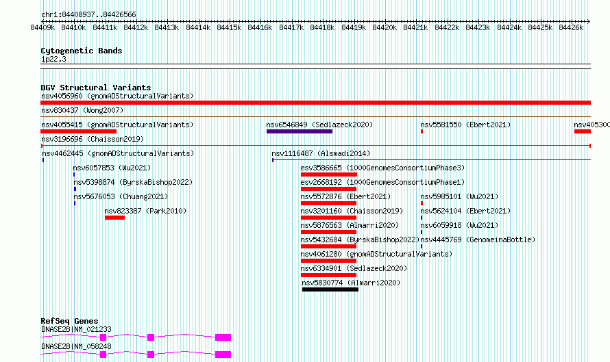Click nsv5676053 (Chuang2021) label

click(x=121, y=196)
